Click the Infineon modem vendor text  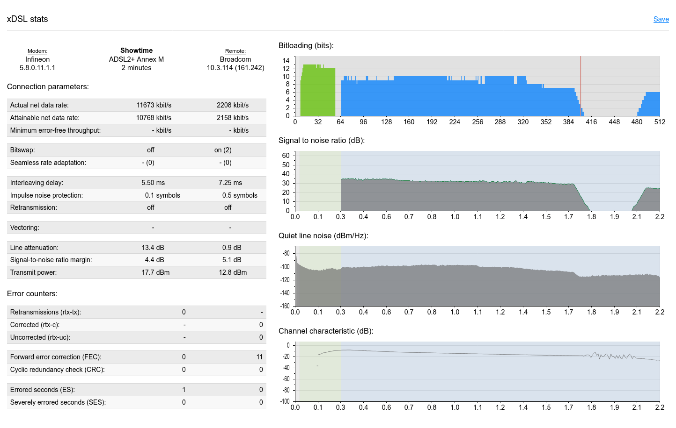37,59
